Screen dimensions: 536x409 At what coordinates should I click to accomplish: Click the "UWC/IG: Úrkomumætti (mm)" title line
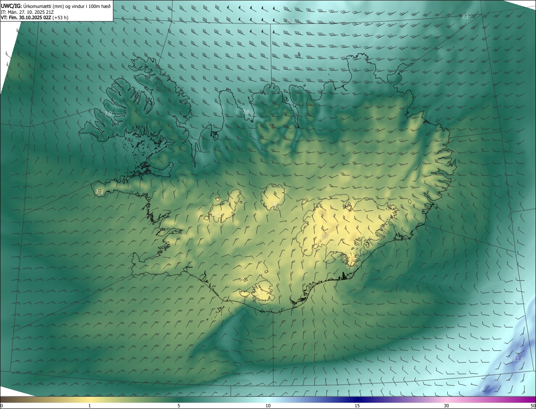56,6
